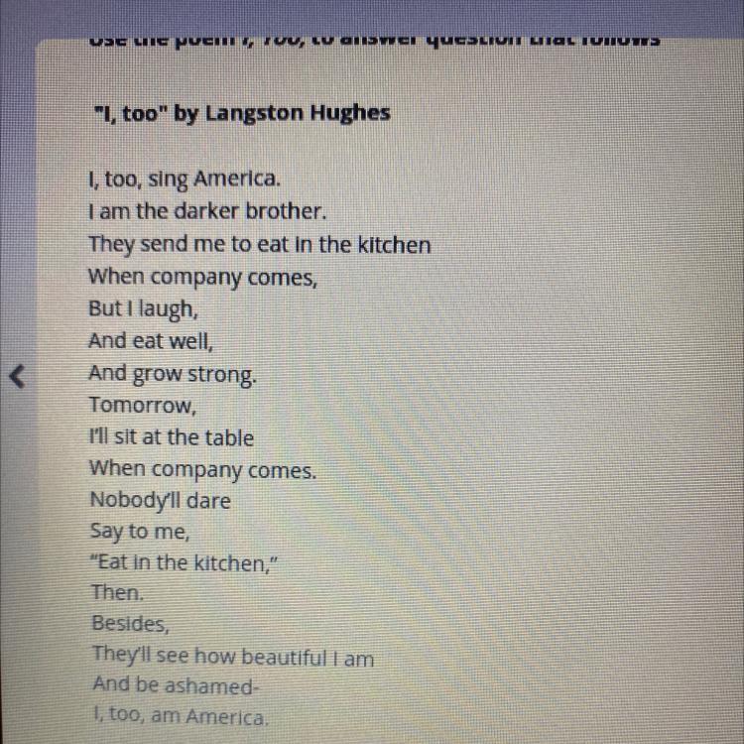The height and width of the screenshot is (744, 744).
Task: Click the second "When company comes." line
Action: click(202, 470)
